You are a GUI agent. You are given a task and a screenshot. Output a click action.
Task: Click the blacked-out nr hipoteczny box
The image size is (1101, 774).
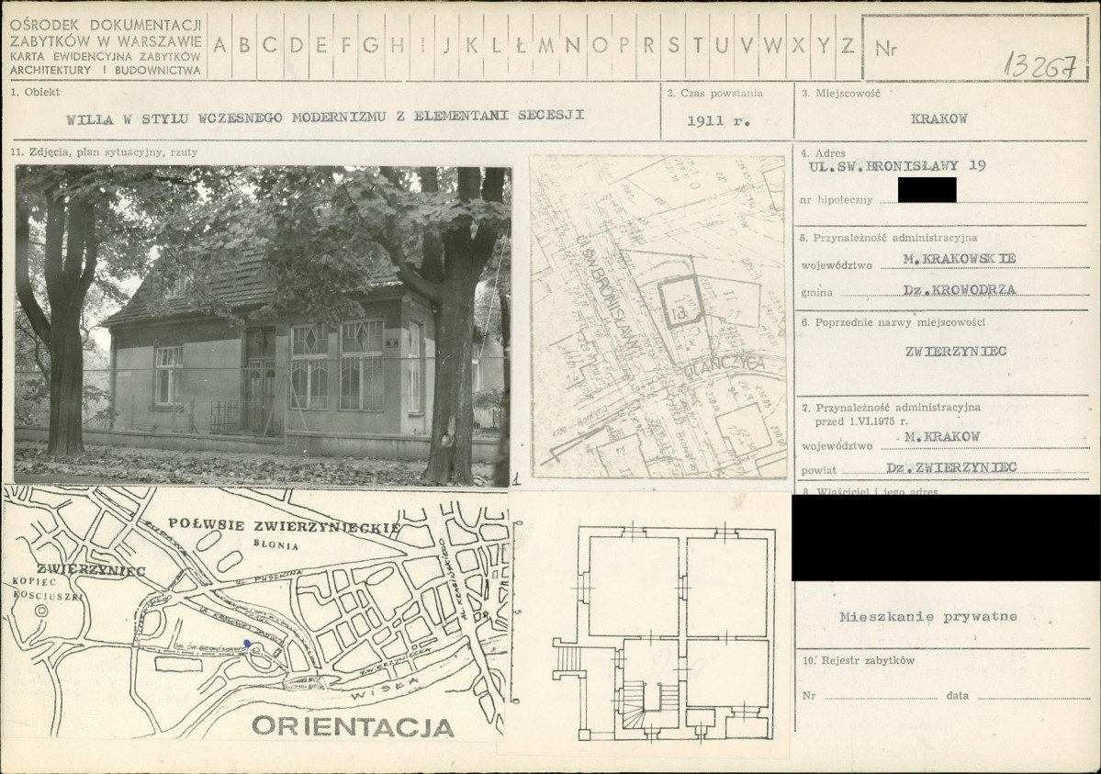tap(927, 190)
